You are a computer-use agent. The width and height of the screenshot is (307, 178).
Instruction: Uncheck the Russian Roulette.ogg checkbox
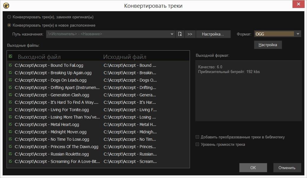click(x=11, y=154)
